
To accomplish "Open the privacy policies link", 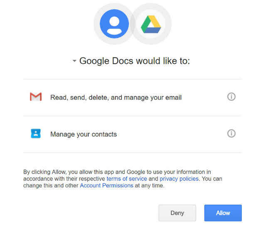I will pos(179,179).
